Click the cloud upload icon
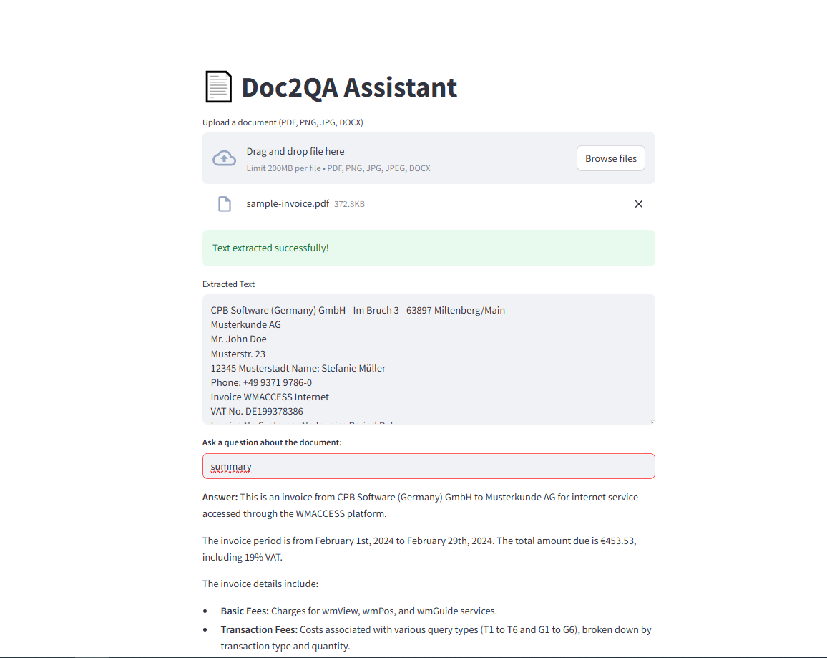Image resolution: width=827 pixels, height=658 pixels. (224, 158)
